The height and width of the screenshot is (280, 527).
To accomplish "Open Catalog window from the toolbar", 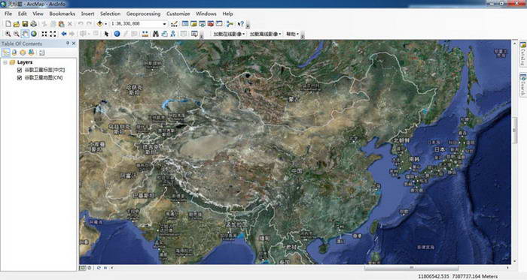I will click(193, 24).
